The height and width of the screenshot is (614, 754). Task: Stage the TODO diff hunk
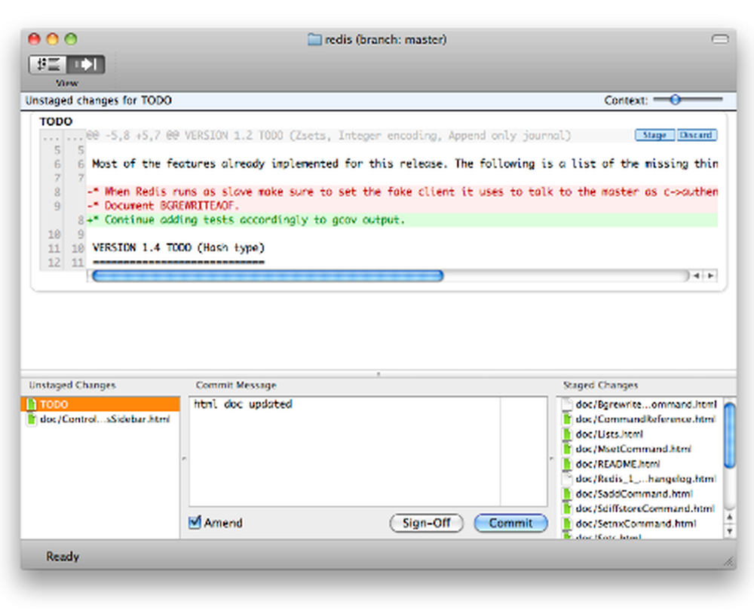(655, 135)
